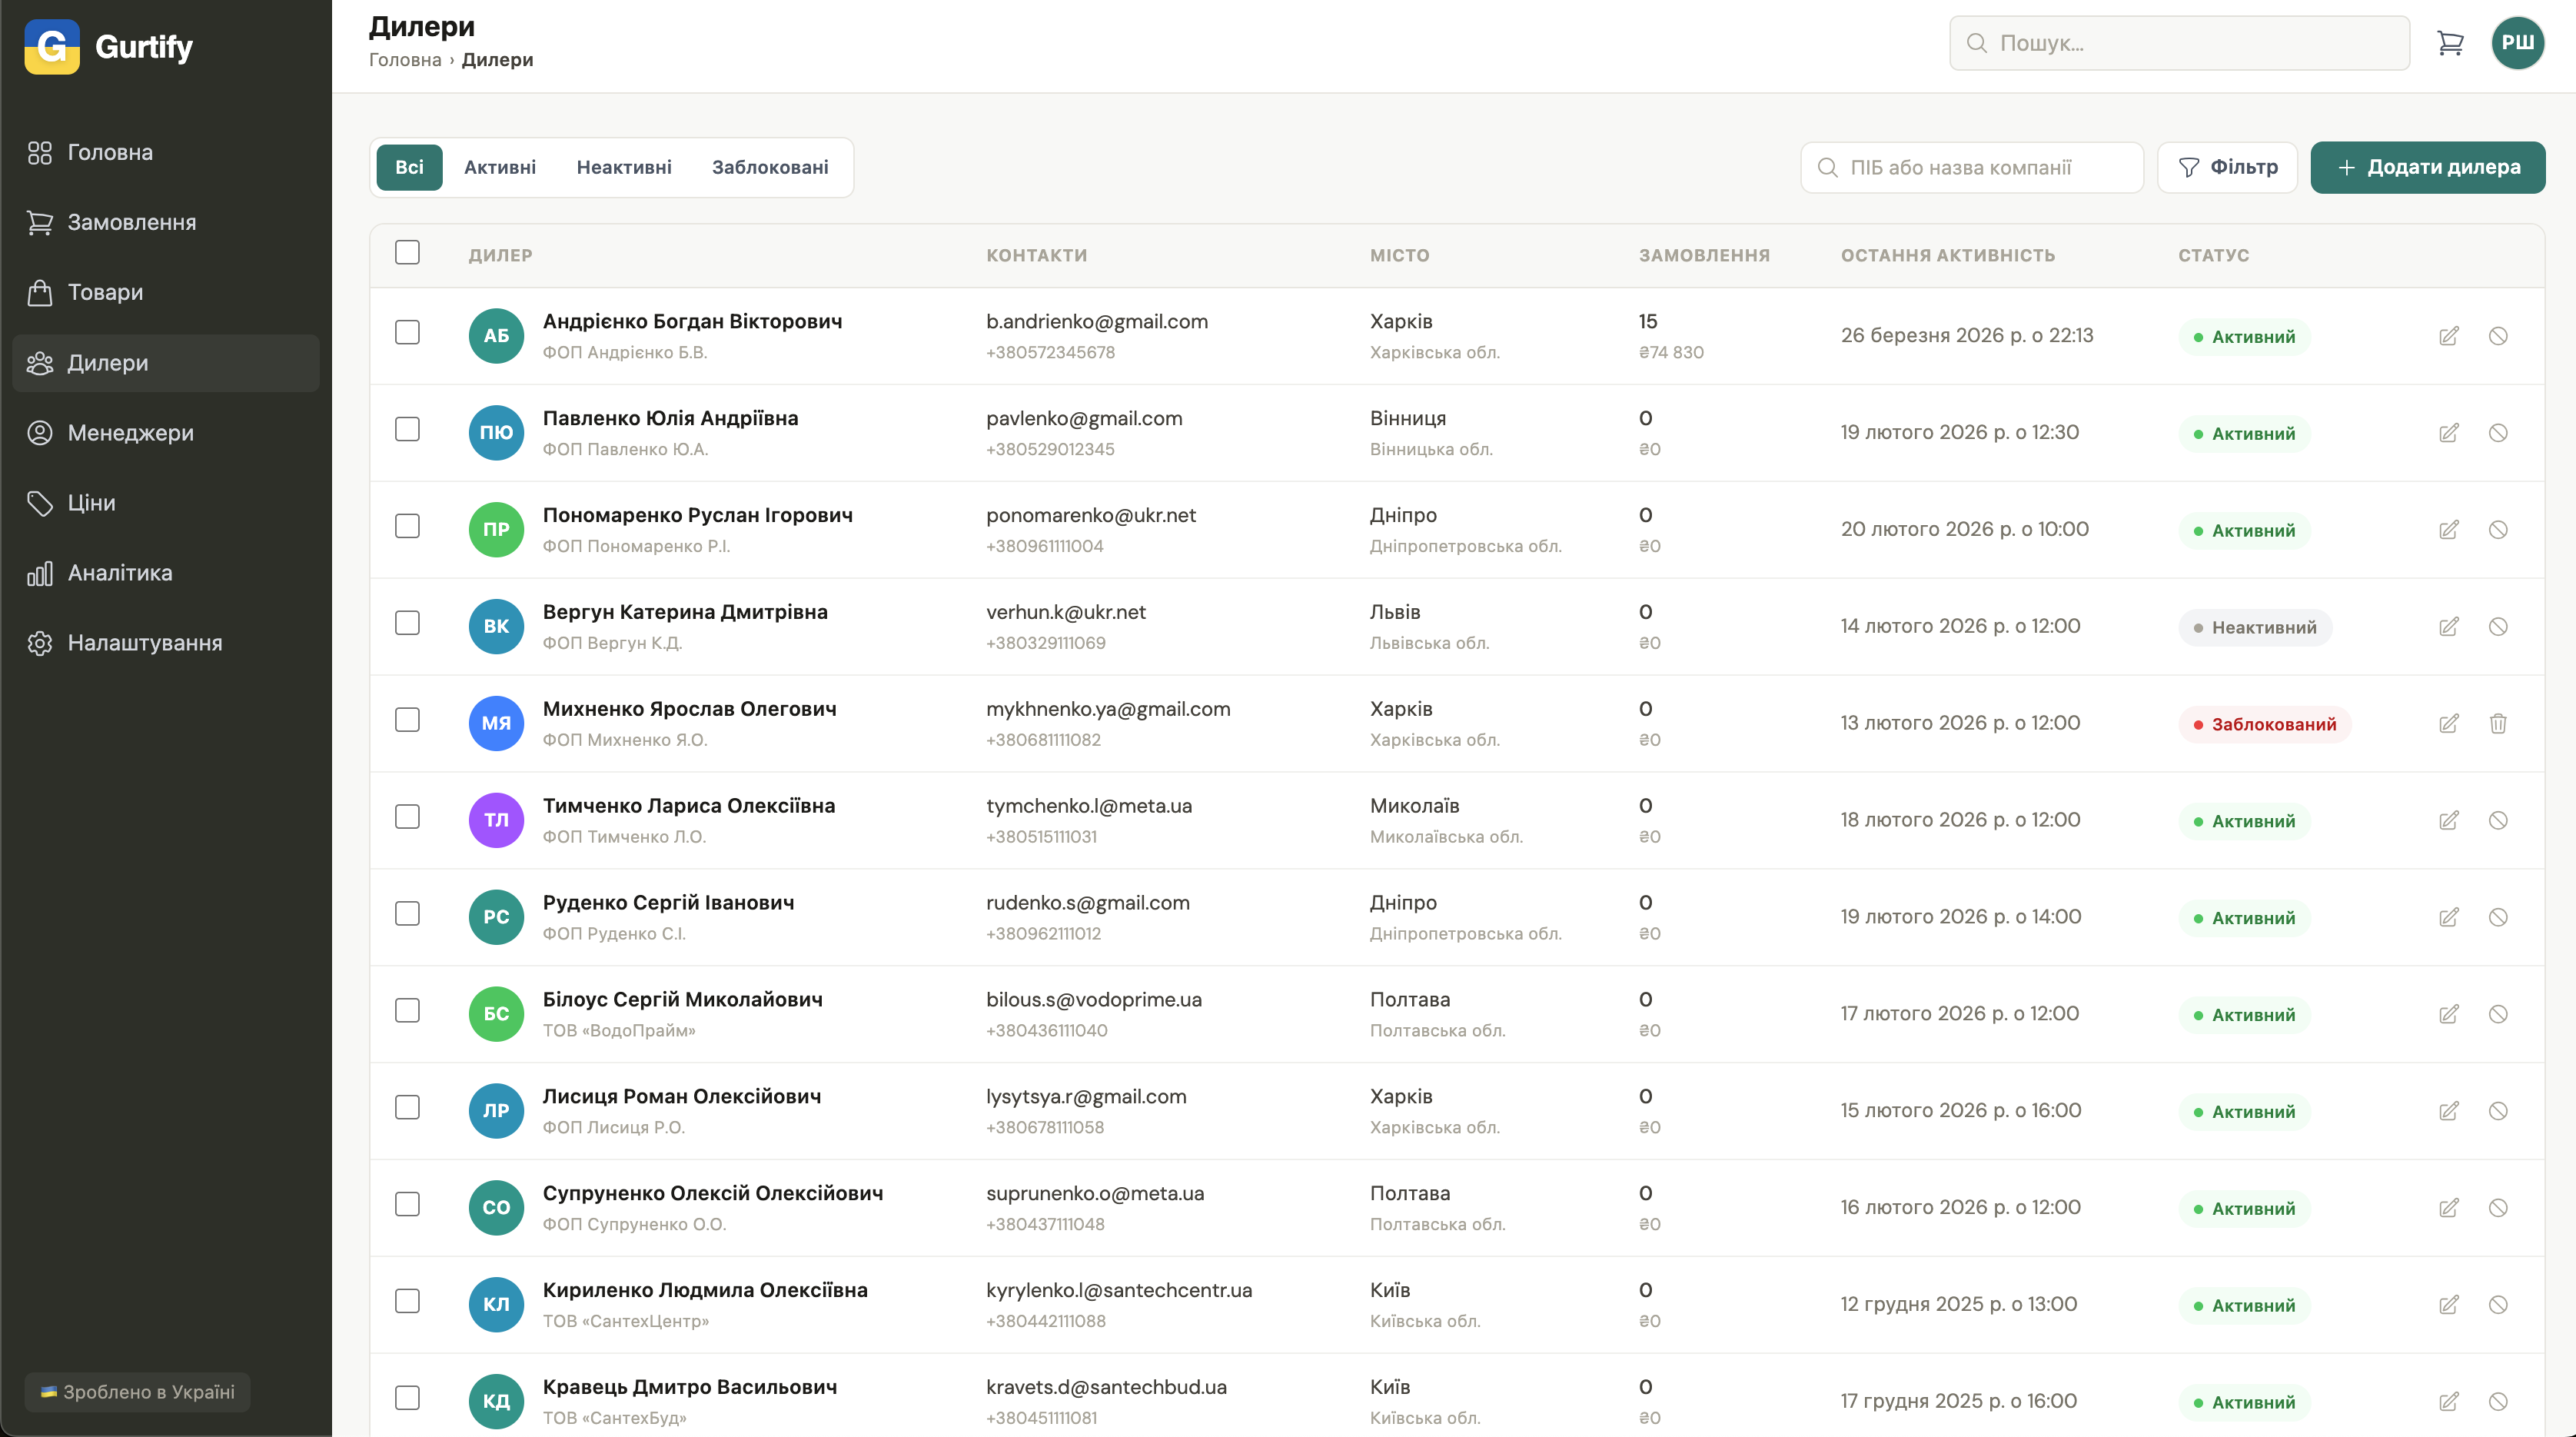The width and height of the screenshot is (2576, 1437).
Task: Open the Фільтр dropdown
Action: (x=2227, y=167)
